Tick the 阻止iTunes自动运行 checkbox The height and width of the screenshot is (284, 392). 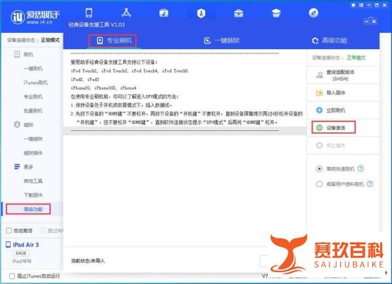(x=12, y=276)
